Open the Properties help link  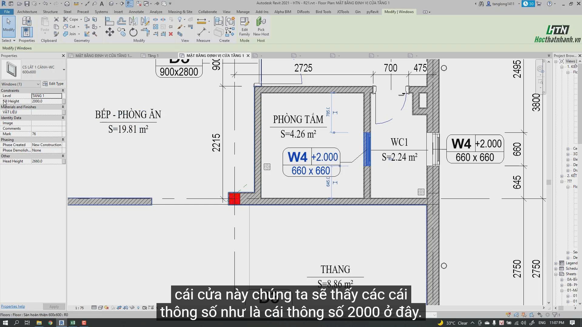coord(13,306)
